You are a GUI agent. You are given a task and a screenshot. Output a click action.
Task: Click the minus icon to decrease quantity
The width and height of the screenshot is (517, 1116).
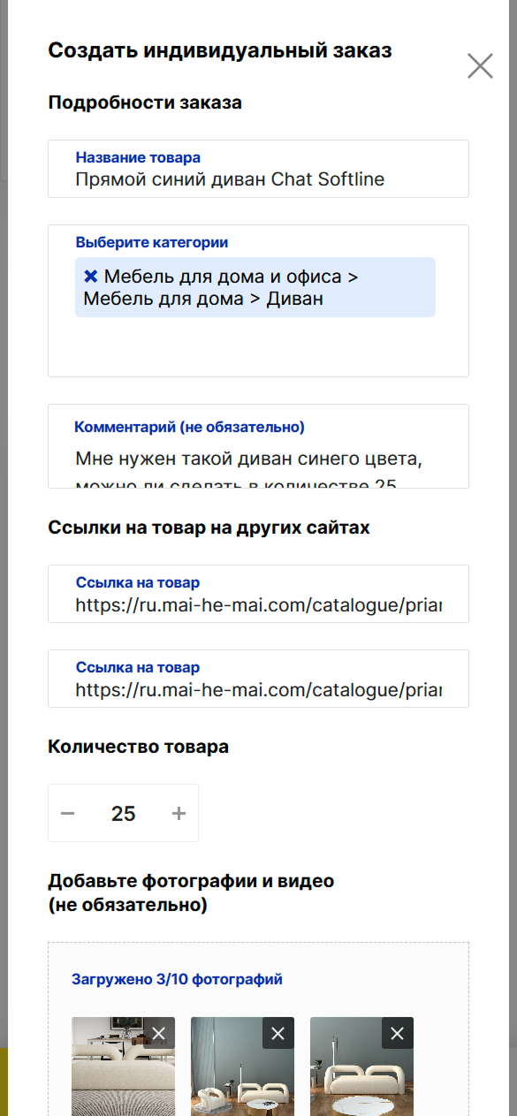pyautogui.click(x=68, y=812)
